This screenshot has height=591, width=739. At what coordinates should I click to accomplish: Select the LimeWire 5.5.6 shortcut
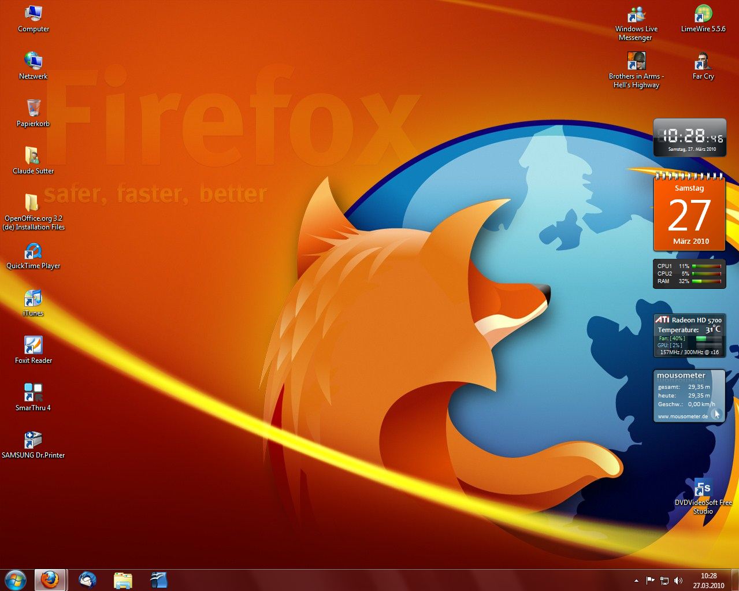click(703, 18)
